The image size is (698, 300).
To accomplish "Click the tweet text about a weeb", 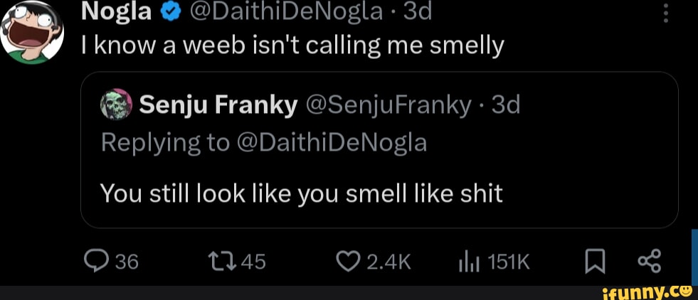I will 293,46.
